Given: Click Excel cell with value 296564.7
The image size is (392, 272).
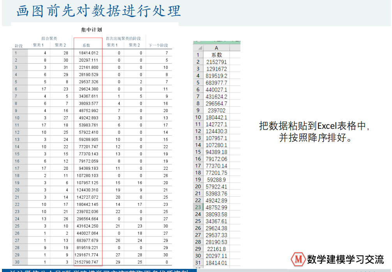Looking at the screenshot, I should [x=217, y=103].
